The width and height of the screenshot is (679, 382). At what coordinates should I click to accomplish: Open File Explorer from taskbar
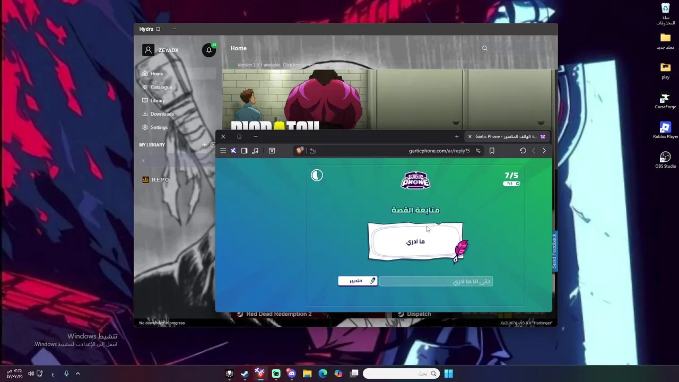(x=307, y=374)
